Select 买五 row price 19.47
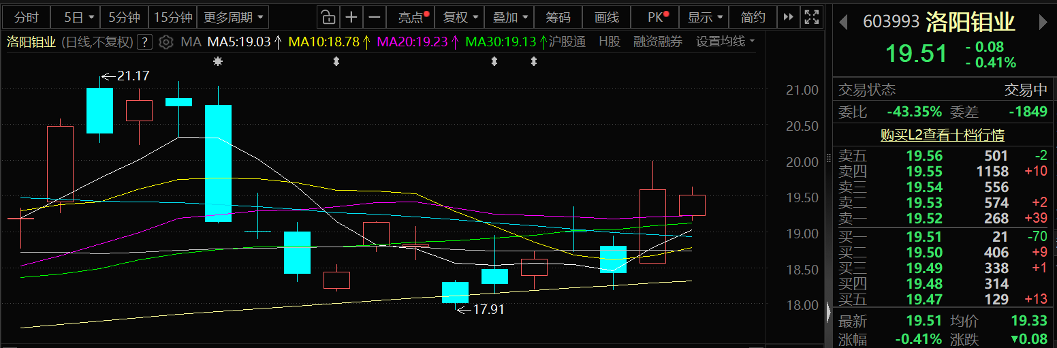Viewport: 1057px width, 348px height. [924, 300]
